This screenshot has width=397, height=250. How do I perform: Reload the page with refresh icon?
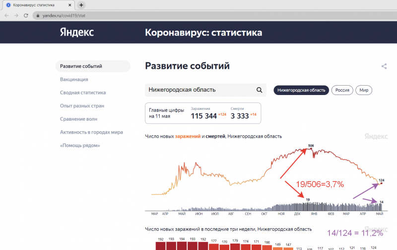26,16
